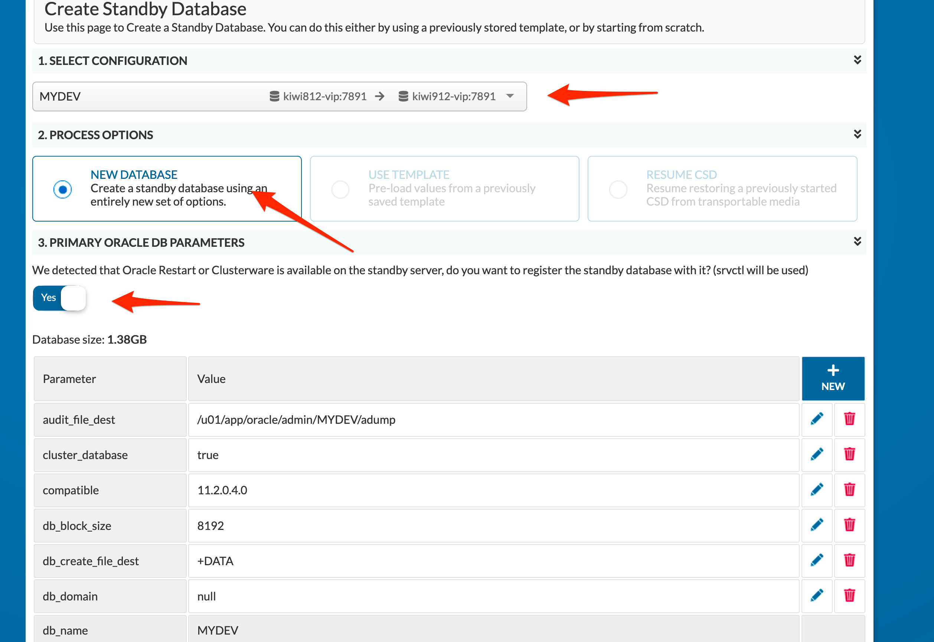Delete the audit_file_dest parameter
This screenshot has width=934, height=642.
click(849, 419)
